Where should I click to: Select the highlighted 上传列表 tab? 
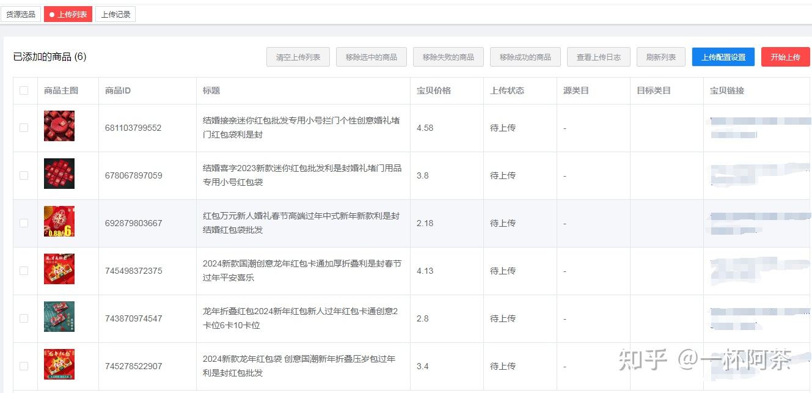click(x=68, y=14)
